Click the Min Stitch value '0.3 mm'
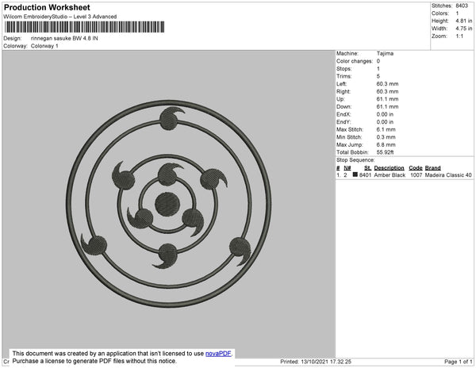Viewport: 476px width, 368px height. (386, 137)
